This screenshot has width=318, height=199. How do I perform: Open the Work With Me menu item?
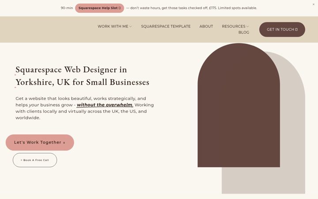pyautogui.click(x=113, y=27)
